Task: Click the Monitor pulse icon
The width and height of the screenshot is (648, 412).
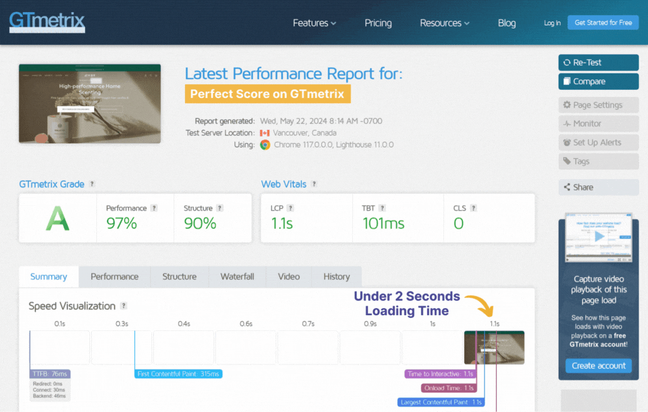Action: tap(567, 123)
